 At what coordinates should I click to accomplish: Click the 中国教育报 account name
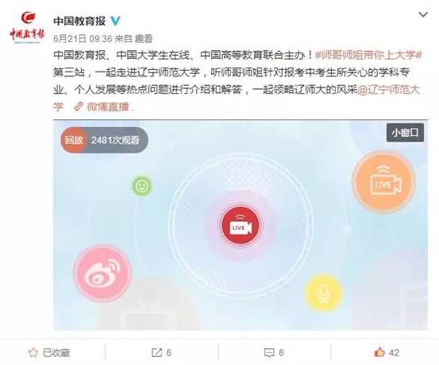point(79,21)
